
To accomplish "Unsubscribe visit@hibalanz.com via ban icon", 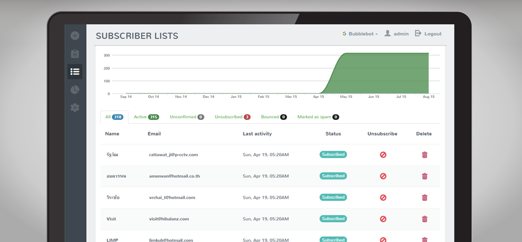I will (x=383, y=219).
